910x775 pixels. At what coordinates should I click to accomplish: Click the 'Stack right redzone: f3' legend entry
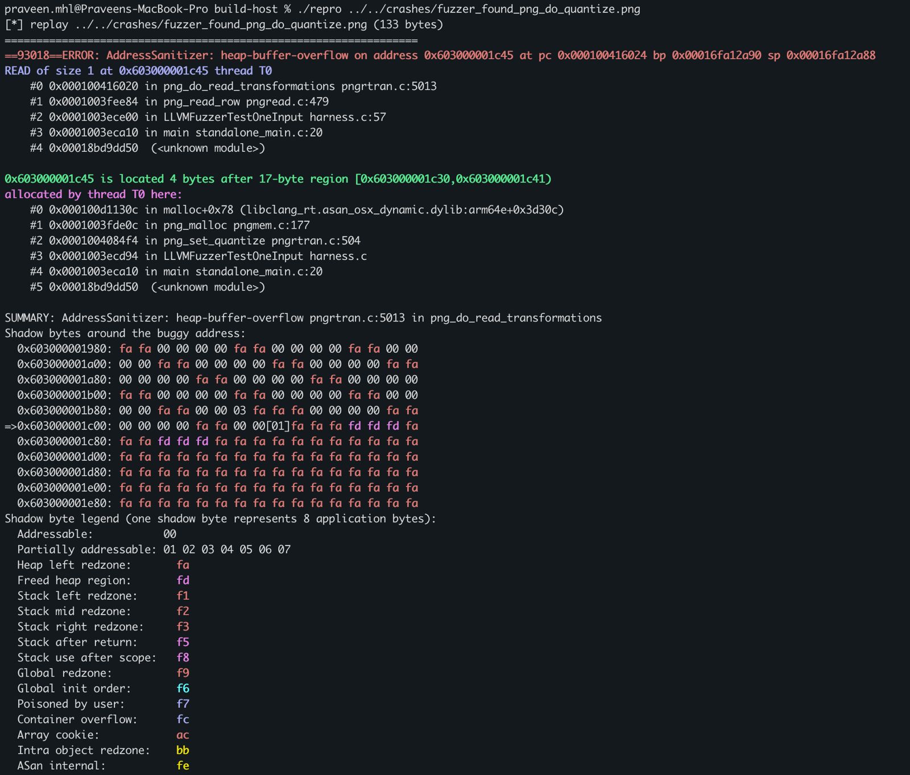click(103, 626)
